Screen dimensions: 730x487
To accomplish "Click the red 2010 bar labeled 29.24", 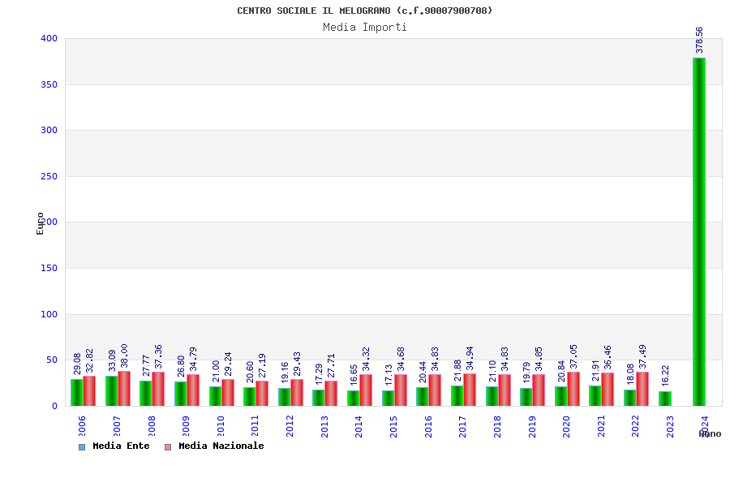I will [x=228, y=392].
